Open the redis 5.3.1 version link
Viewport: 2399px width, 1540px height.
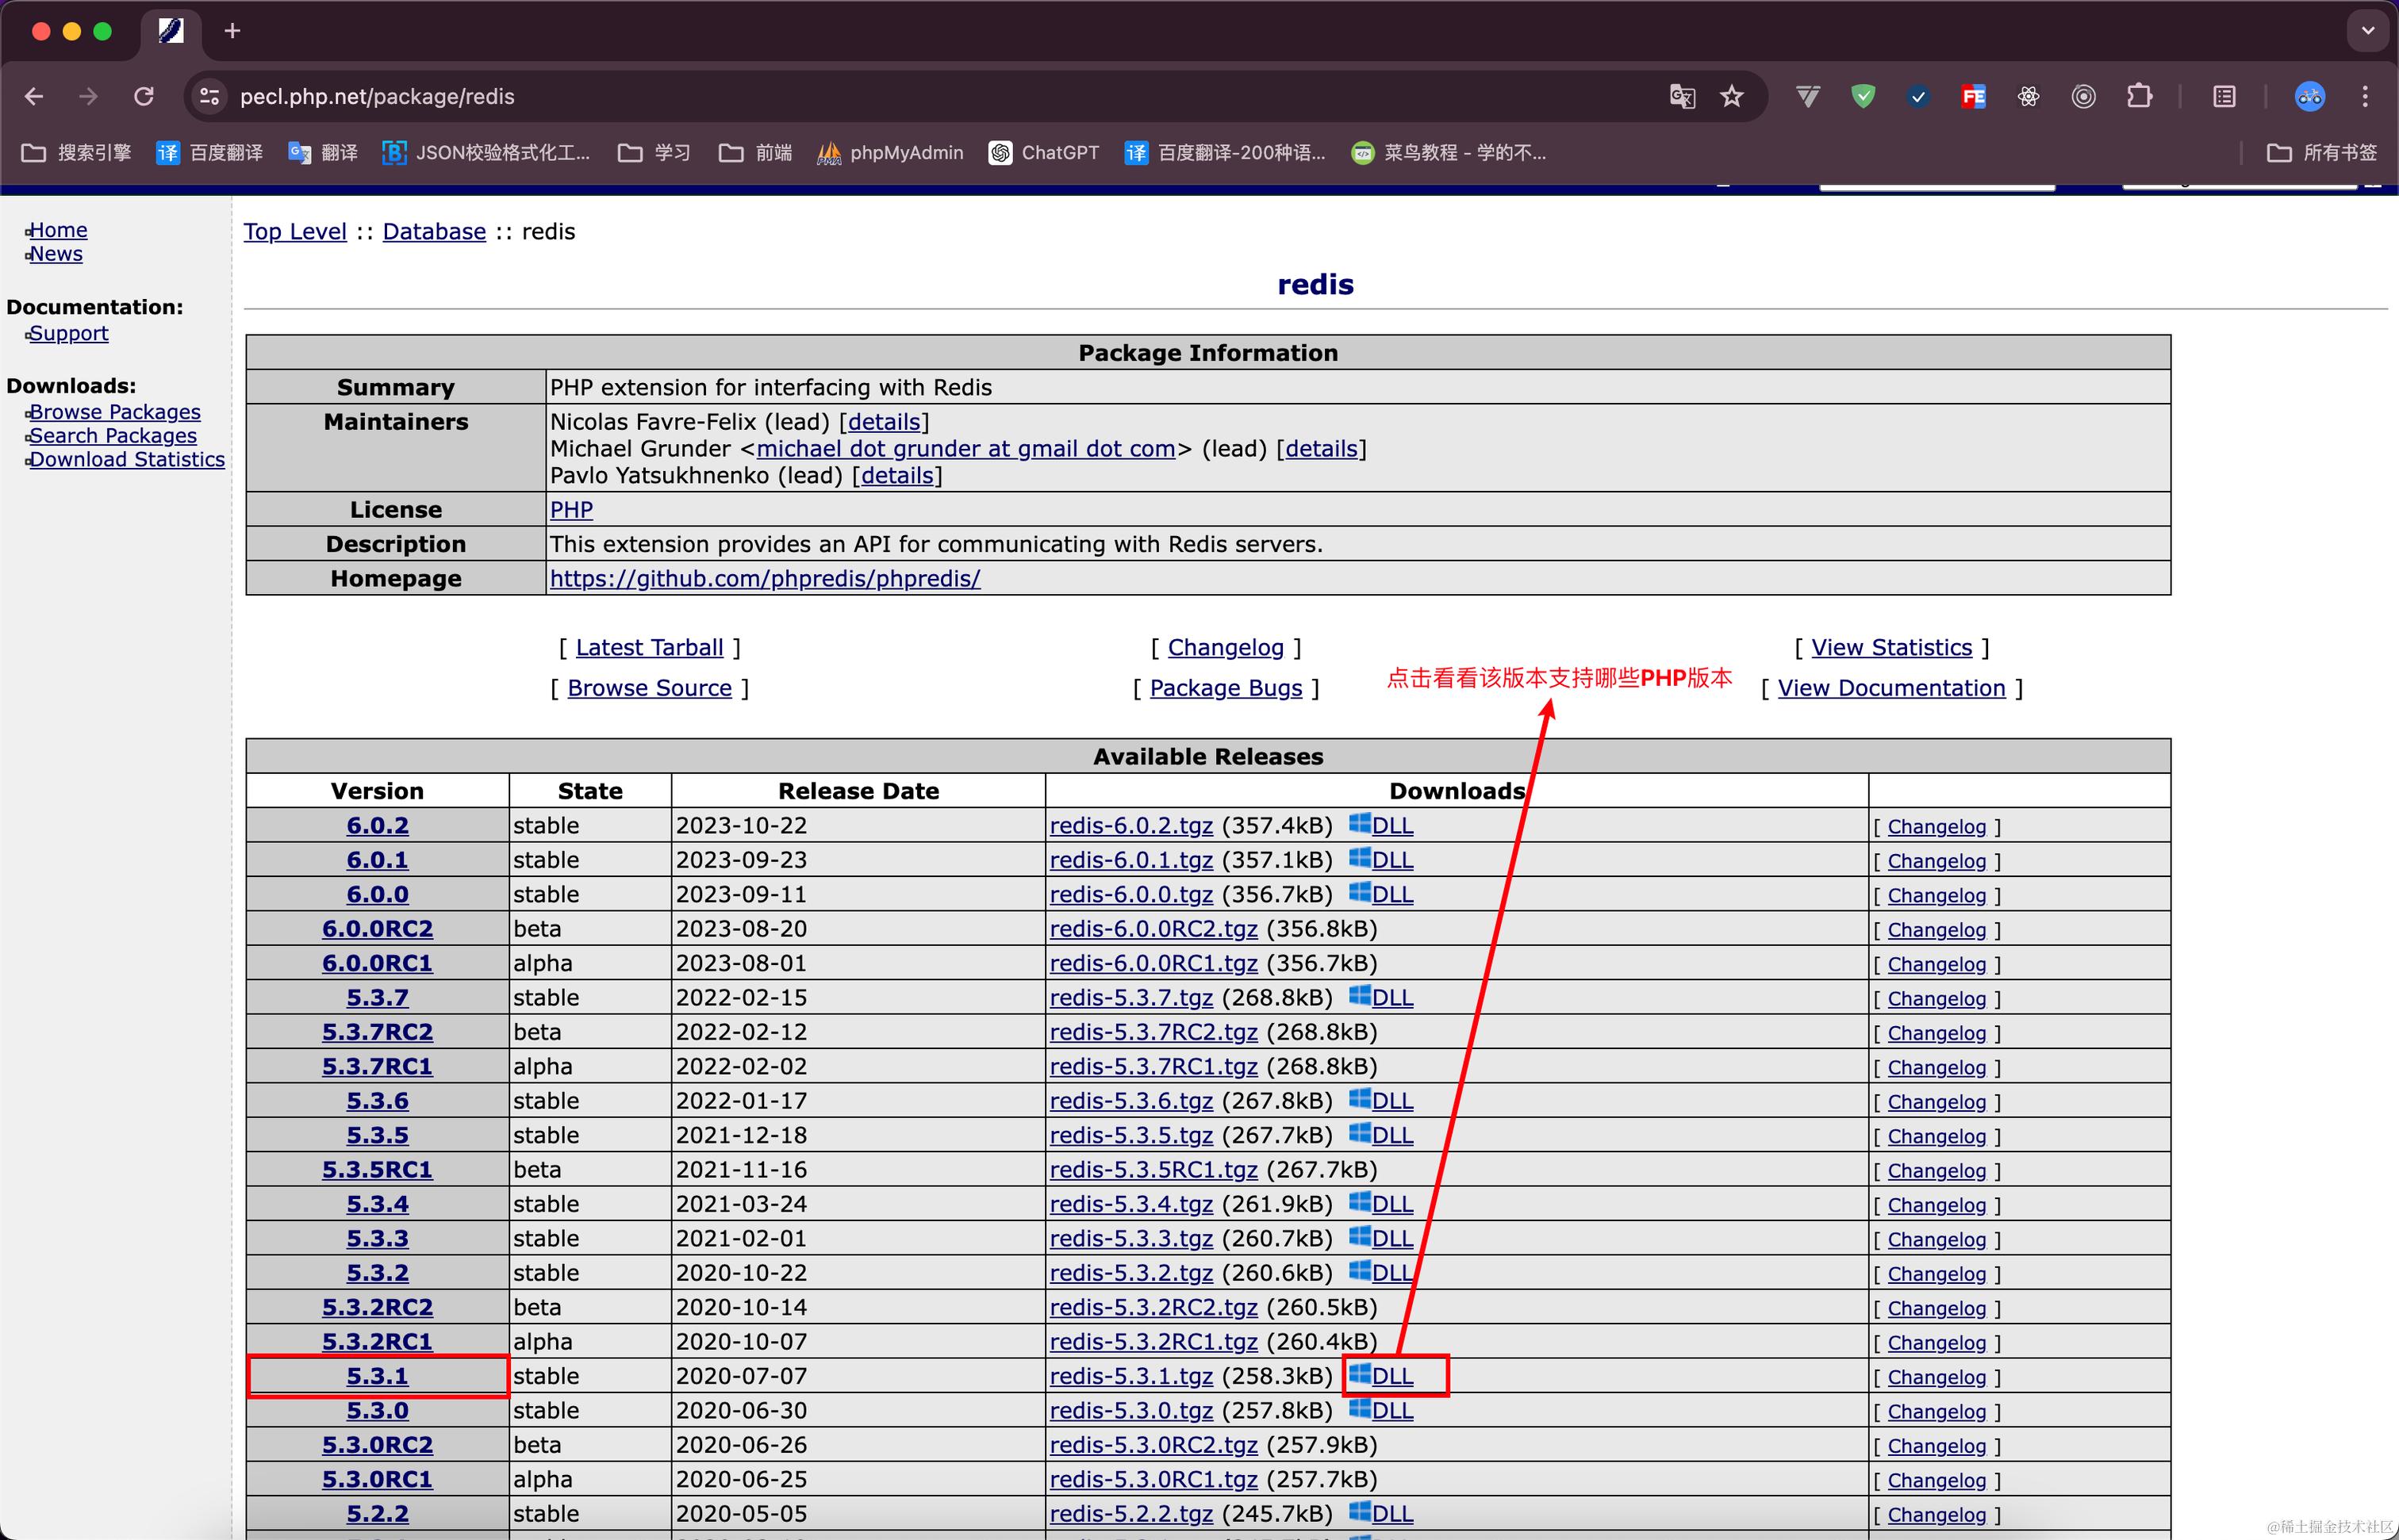[377, 1376]
